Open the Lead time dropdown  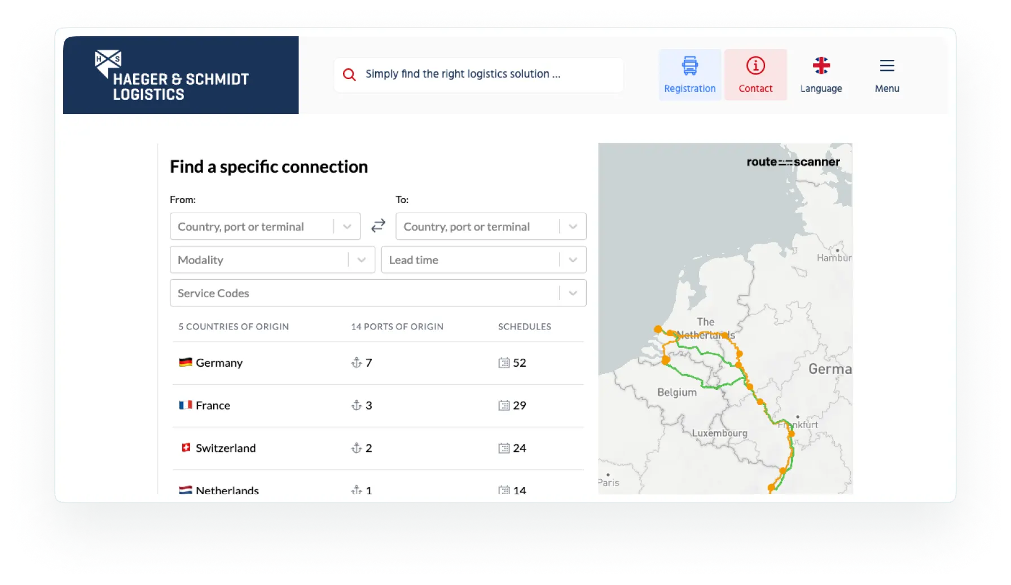click(573, 260)
